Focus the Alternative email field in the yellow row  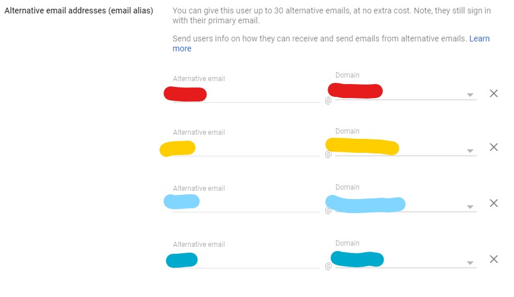245,148
